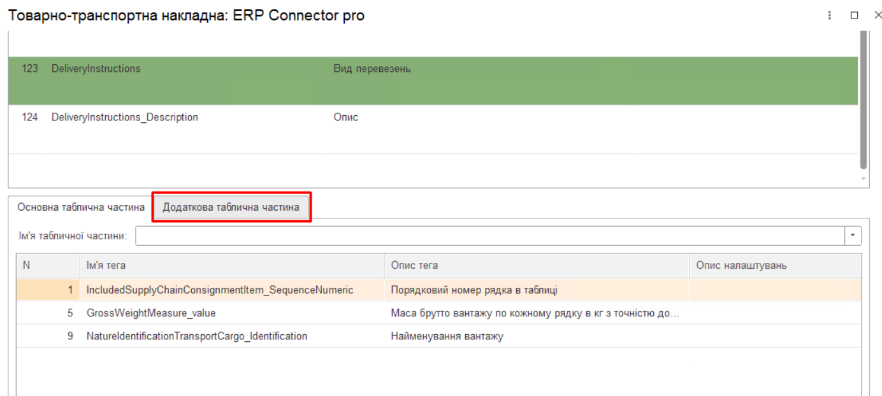This screenshot has height=396, width=882.
Task: Close the Товарно-транспортна накладна window
Action: click(877, 15)
